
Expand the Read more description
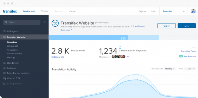click(67, 30)
